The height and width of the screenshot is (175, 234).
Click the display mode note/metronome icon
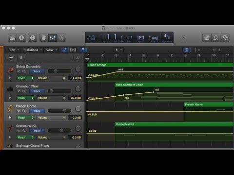(91, 37)
